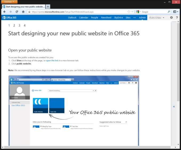181x150 pixels.
Task: Bookmark this page with star icon
Action: 129,12
